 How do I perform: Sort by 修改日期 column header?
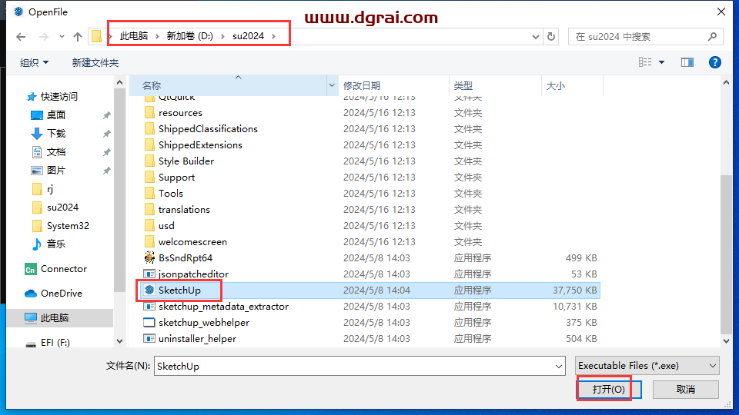[393, 85]
